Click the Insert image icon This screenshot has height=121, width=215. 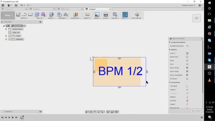[x=97, y=14]
